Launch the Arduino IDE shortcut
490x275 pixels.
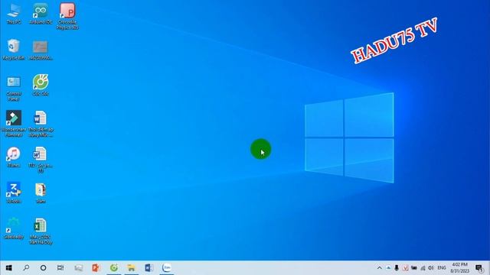(41, 14)
